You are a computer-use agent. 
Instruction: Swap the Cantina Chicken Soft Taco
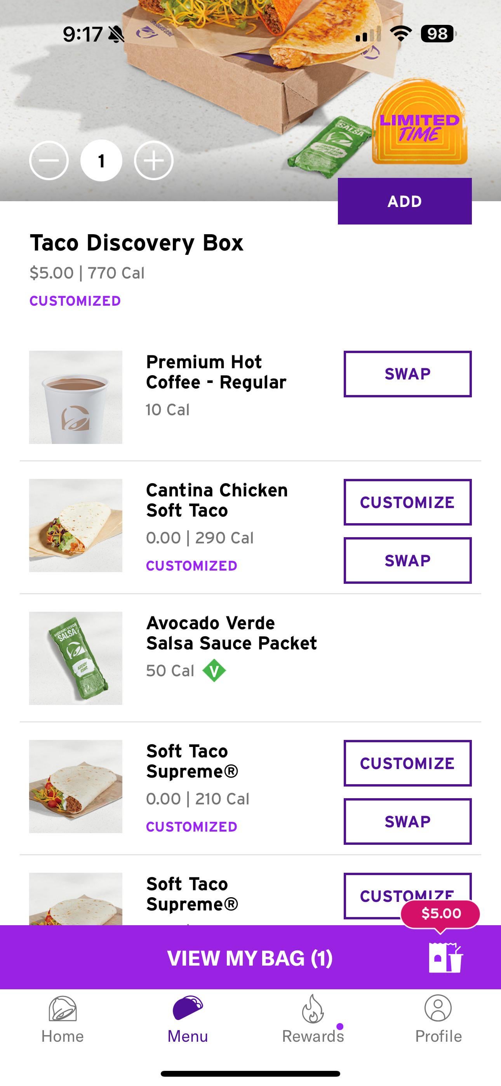tap(407, 560)
